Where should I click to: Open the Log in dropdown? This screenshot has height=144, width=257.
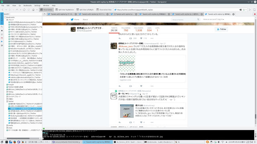point(214,19)
